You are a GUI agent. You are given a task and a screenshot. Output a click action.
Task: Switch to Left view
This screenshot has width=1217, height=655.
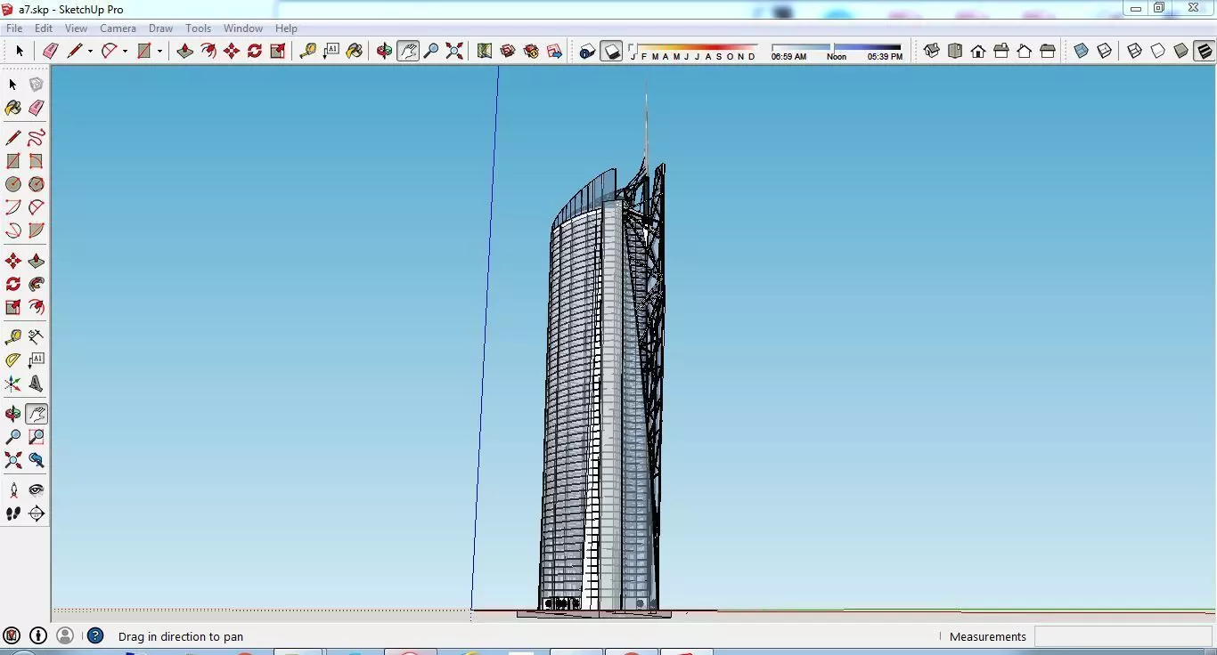click(1048, 51)
